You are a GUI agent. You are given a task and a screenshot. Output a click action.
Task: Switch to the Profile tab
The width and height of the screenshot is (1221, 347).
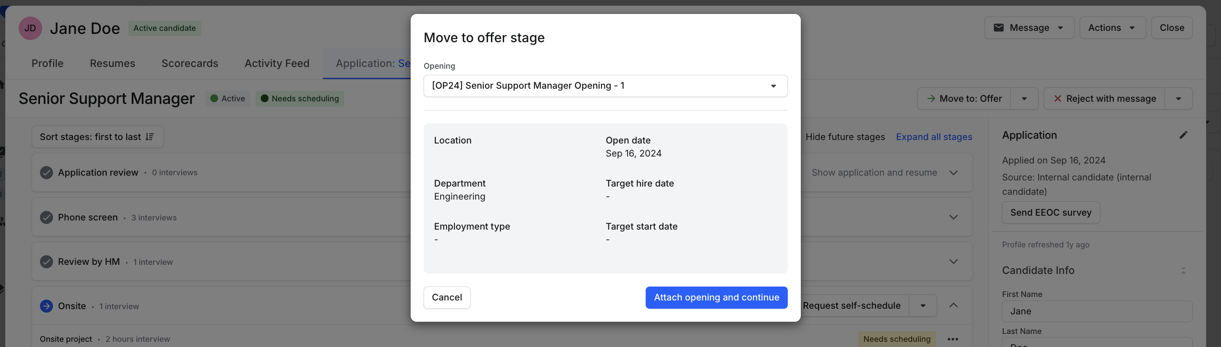click(47, 63)
